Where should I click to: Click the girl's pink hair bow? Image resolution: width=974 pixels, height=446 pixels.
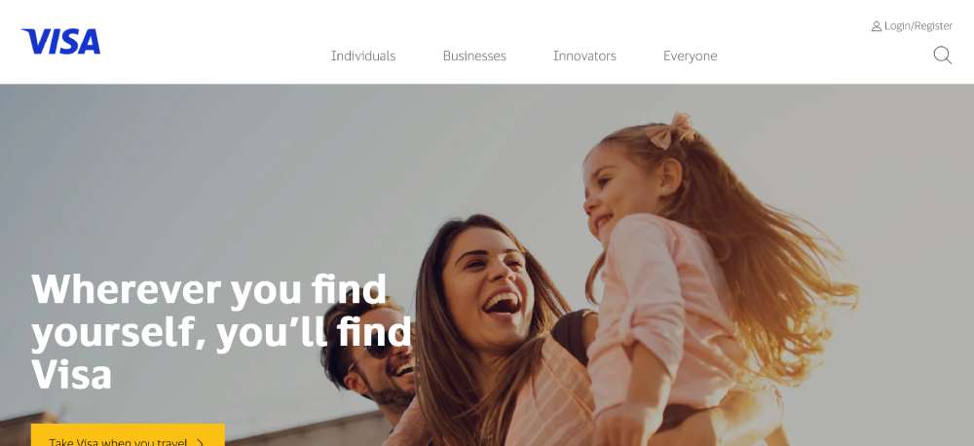671,130
